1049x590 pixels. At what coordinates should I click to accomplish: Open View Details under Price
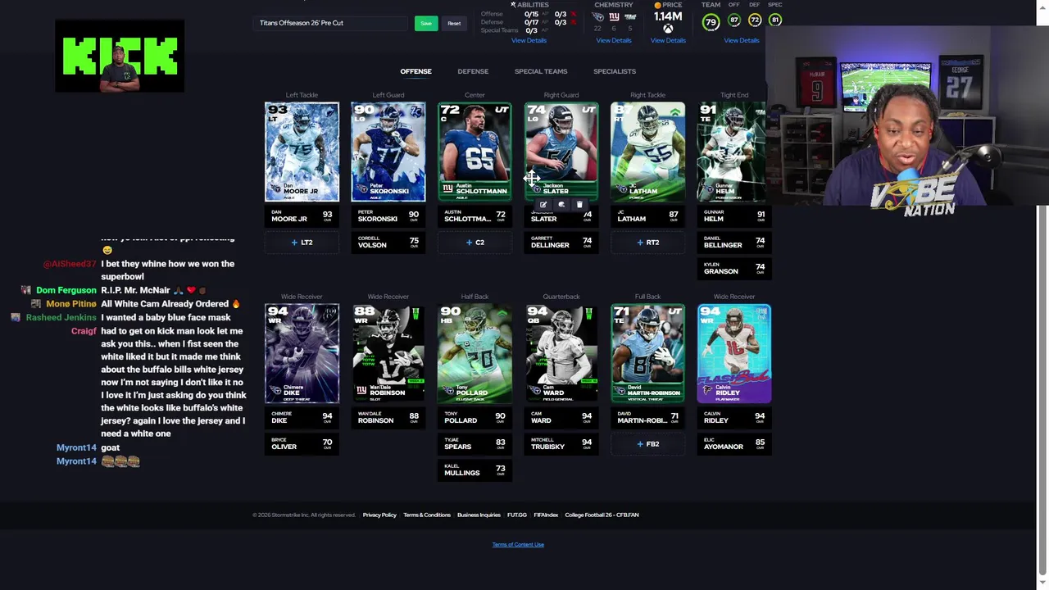(668, 40)
